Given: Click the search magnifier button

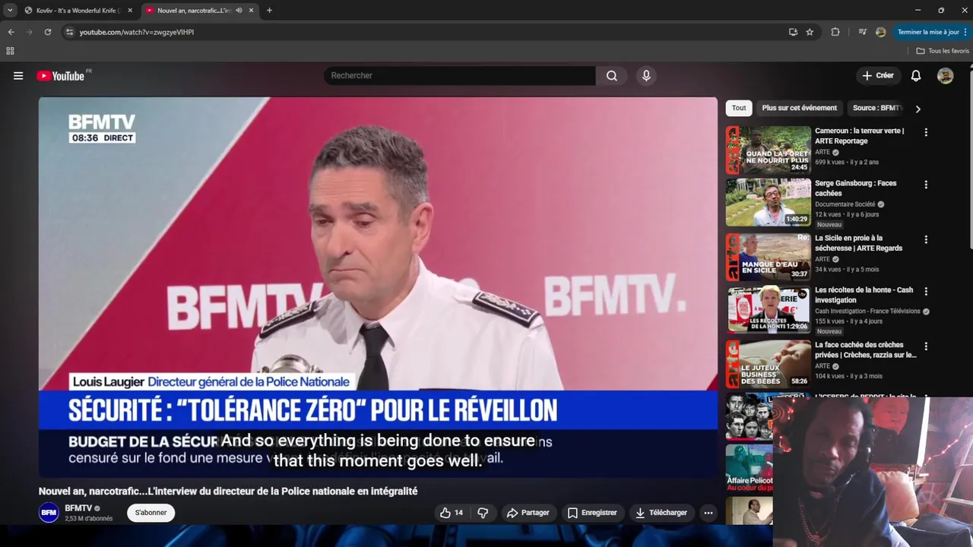Looking at the screenshot, I should [x=612, y=76].
